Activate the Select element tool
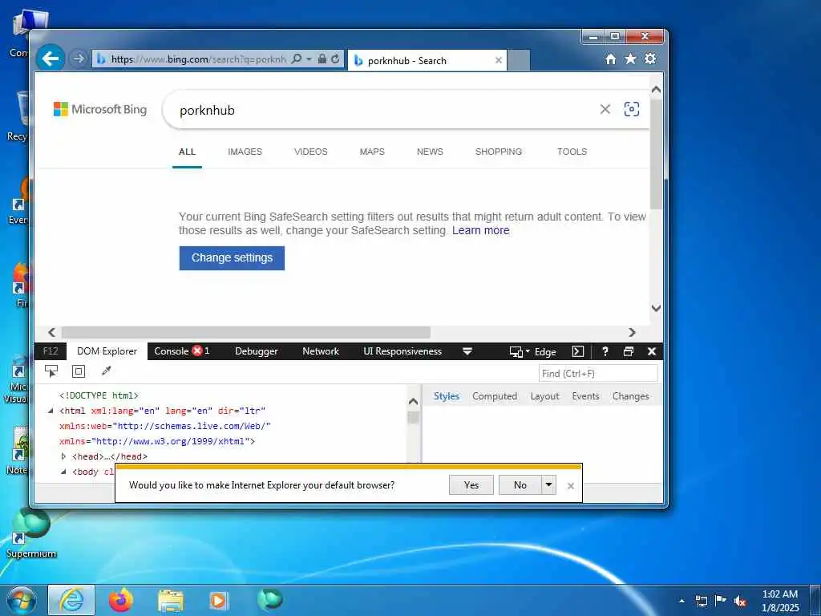This screenshot has height=616, width=821. pyautogui.click(x=51, y=371)
